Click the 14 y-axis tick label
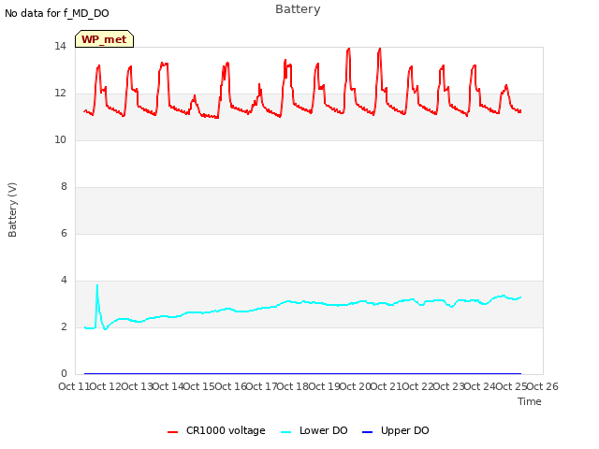 [60, 46]
